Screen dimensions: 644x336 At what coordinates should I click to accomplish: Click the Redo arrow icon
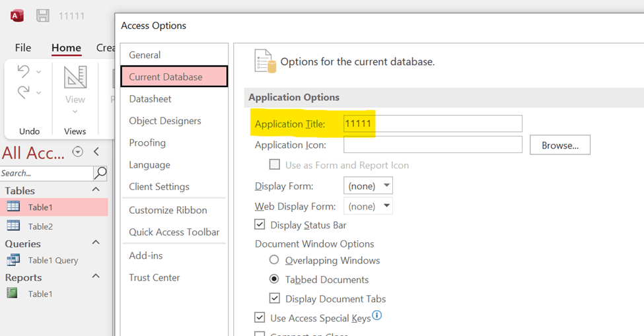click(x=23, y=92)
